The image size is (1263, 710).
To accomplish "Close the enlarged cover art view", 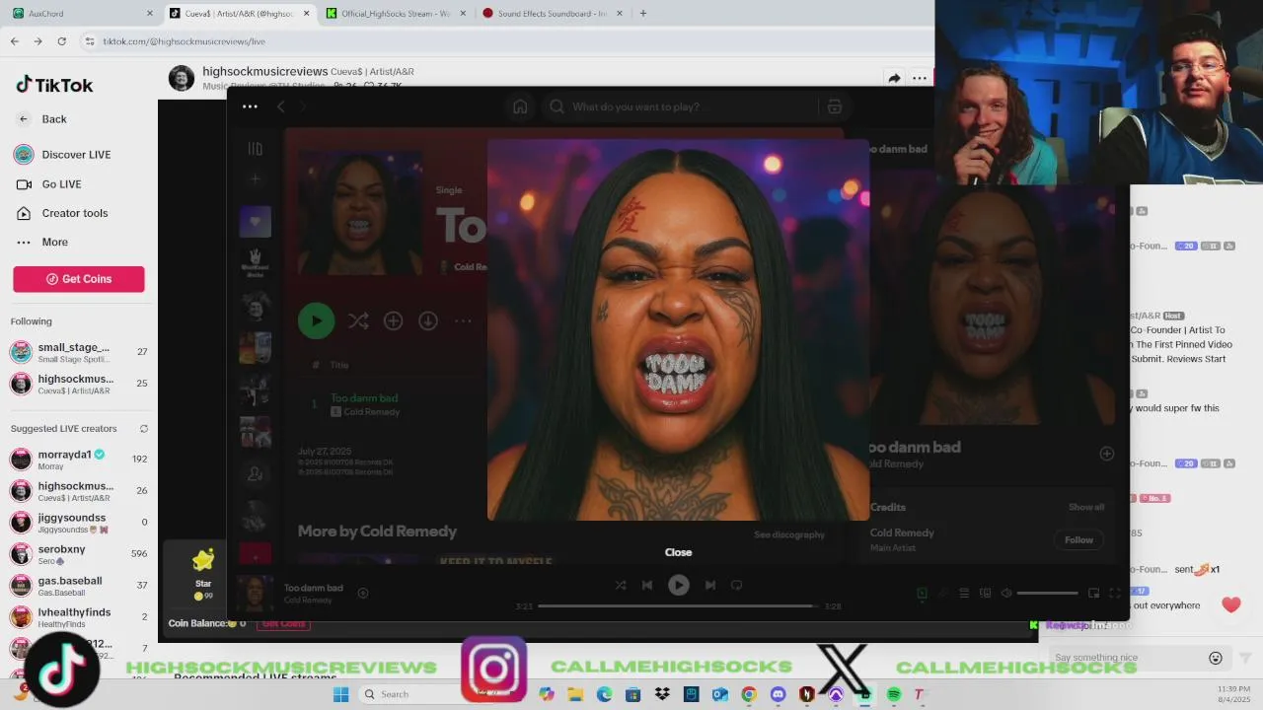I will pyautogui.click(x=678, y=552).
